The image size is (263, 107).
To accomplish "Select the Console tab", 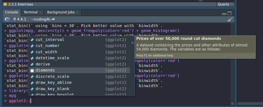I will point(12,12).
